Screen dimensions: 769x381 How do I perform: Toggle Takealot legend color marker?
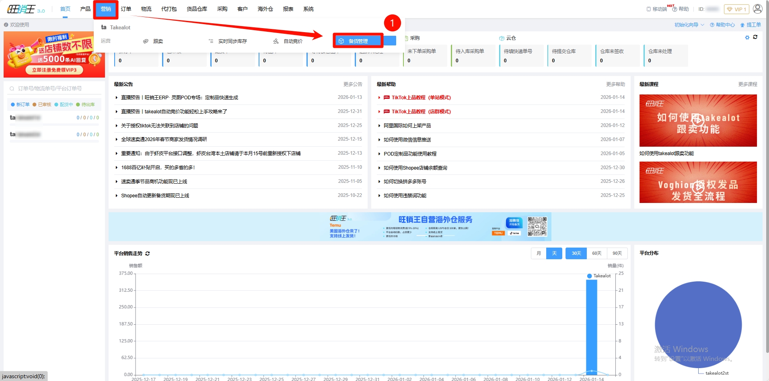(x=589, y=276)
